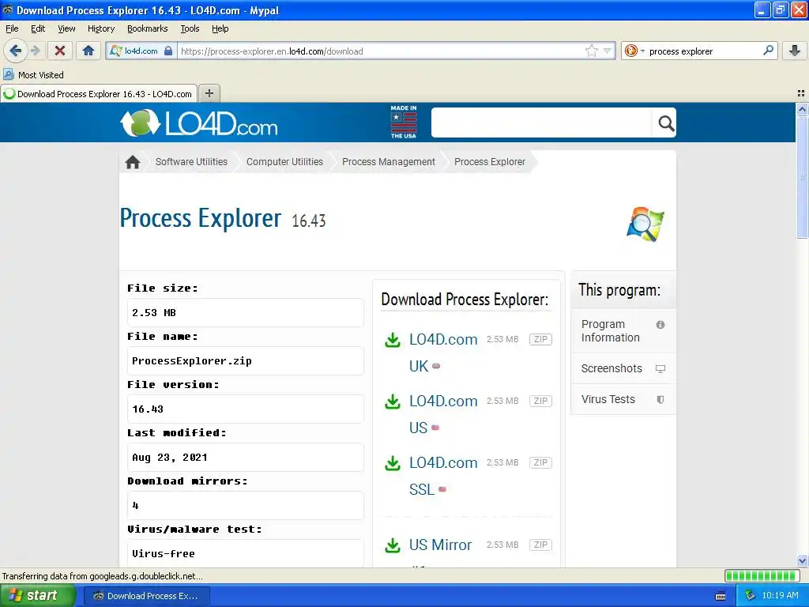Select the Download Process Explorer tab

click(99, 94)
